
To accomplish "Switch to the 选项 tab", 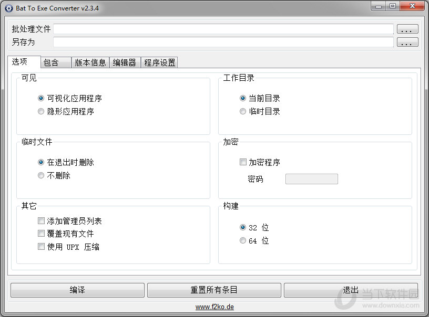I will point(24,62).
